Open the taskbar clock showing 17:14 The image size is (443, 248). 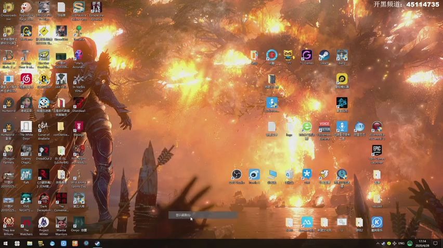[422, 243]
